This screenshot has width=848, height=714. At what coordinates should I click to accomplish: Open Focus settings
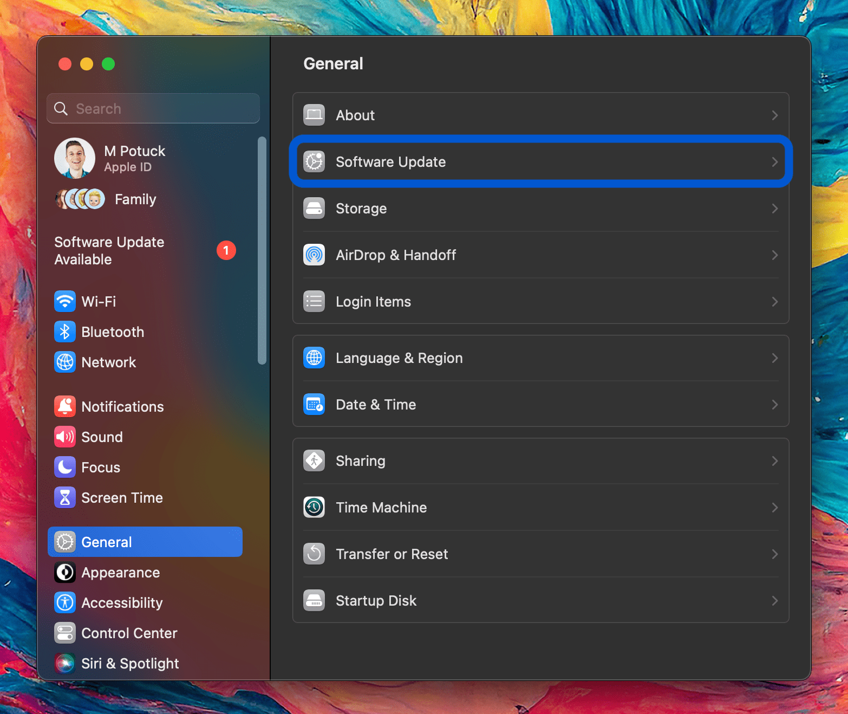pos(101,467)
